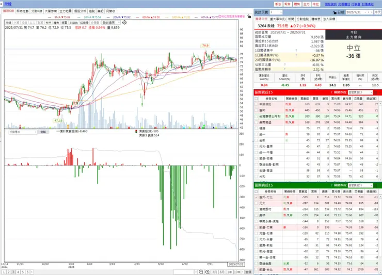Click help icon next to 佔股本比重
This screenshot has width=382, height=275.
tap(284, 65)
